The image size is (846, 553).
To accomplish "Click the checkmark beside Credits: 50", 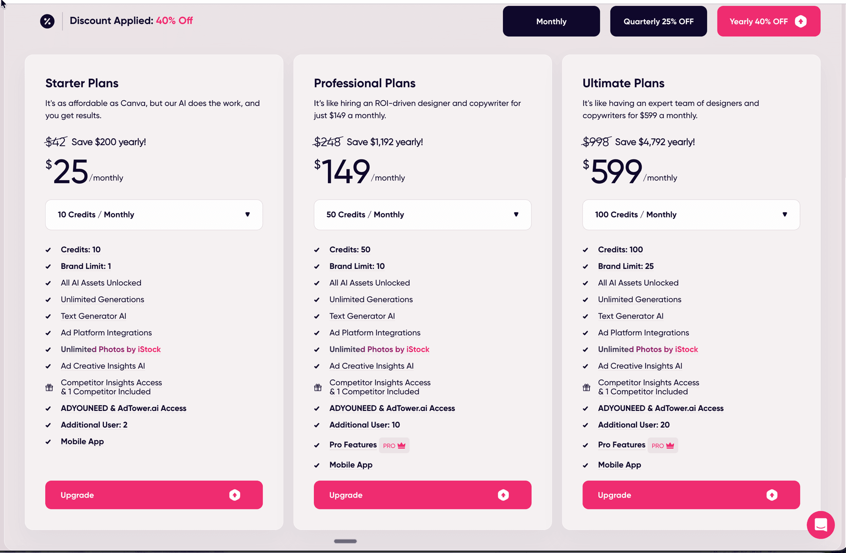I will tap(317, 249).
